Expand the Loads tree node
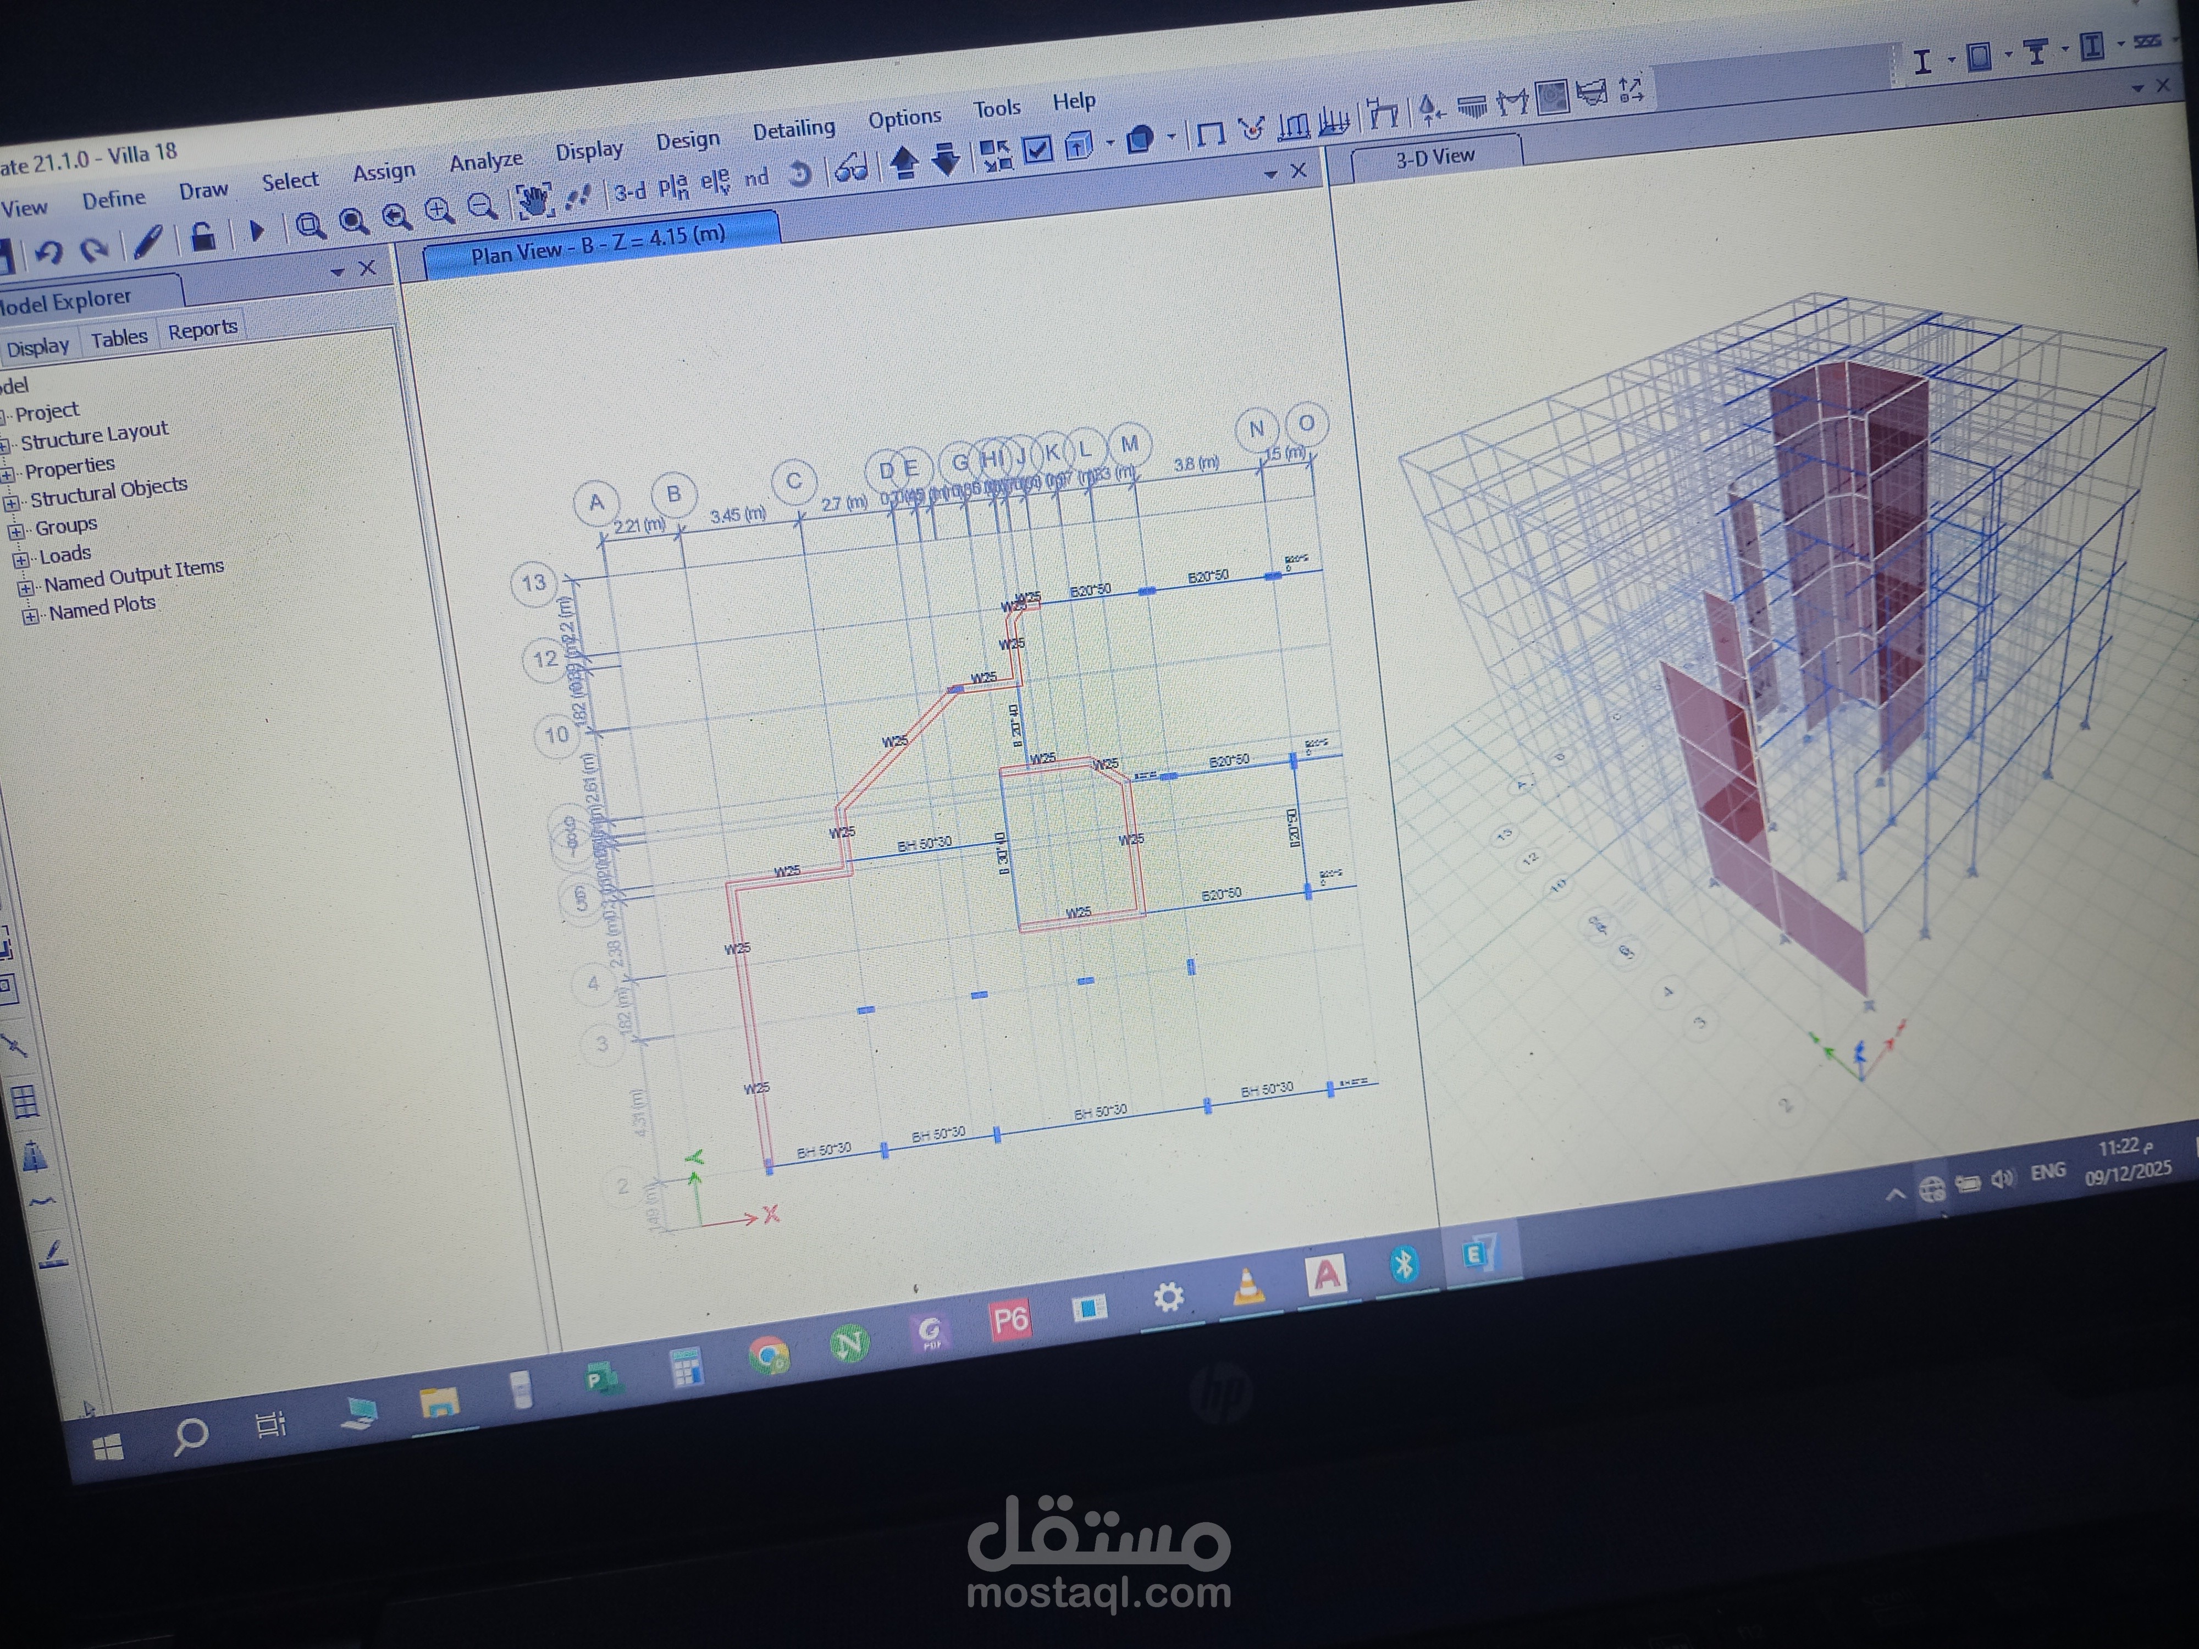 pyautogui.click(x=20, y=560)
